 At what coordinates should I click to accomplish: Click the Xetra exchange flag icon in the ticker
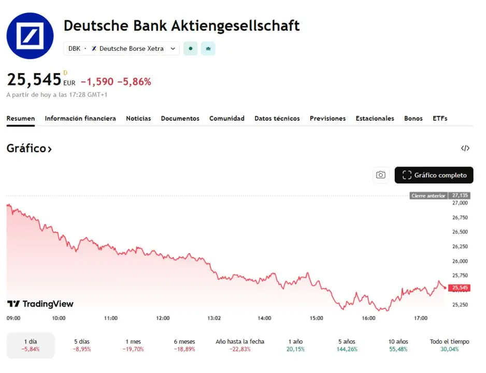94,48
